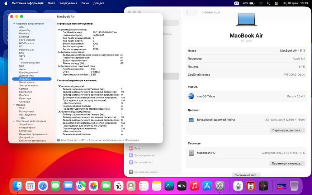Open Finder from the dock
This screenshot has height=195, width=312.
click(18, 186)
